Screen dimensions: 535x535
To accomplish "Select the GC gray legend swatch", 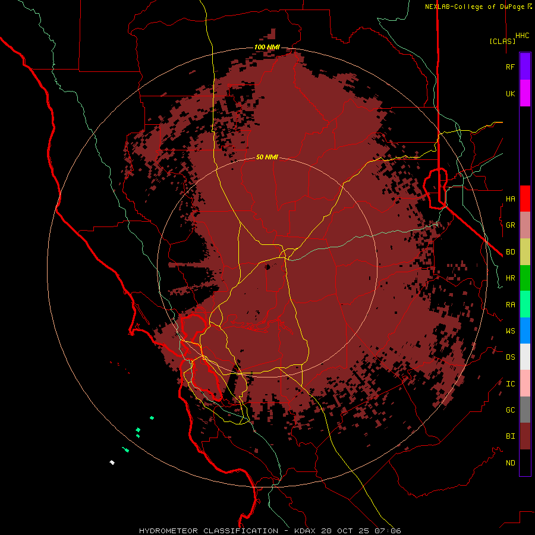I will coord(525,410).
